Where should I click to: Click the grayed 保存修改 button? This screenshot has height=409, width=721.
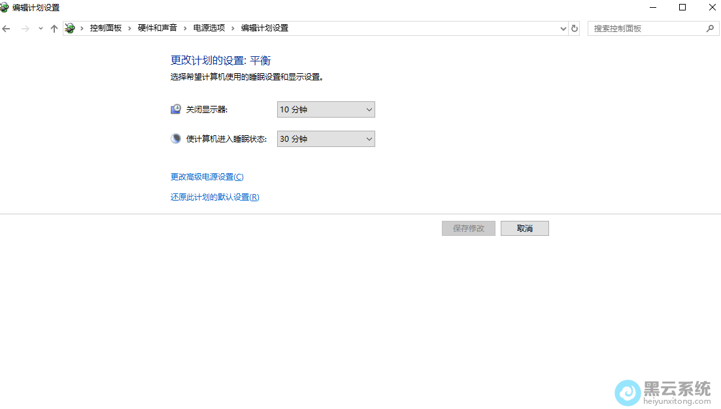[x=468, y=227]
